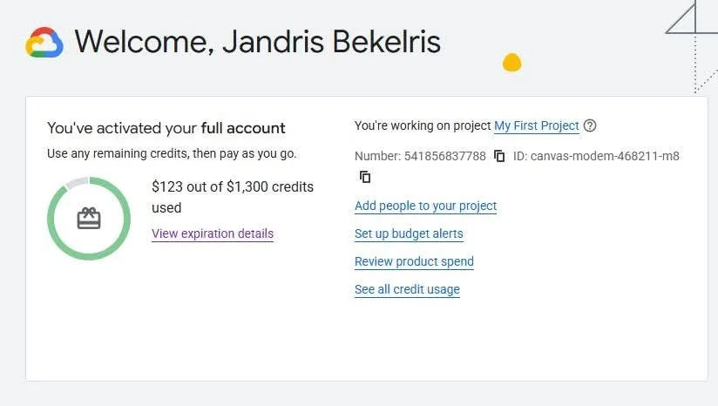Click the Google Cloud logo
The height and width of the screenshot is (406, 718).
(x=44, y=42)
